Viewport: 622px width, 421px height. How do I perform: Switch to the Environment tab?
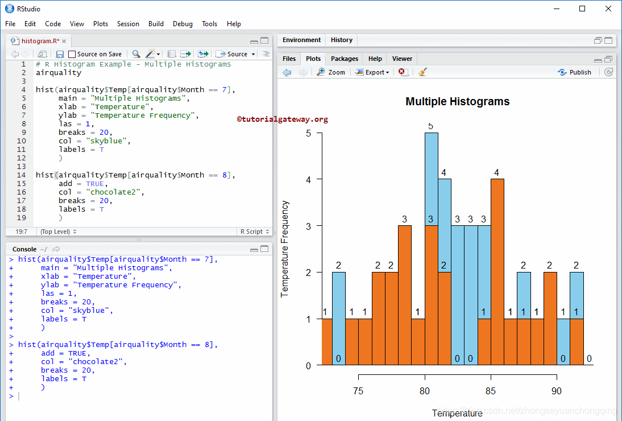point(301,40)
